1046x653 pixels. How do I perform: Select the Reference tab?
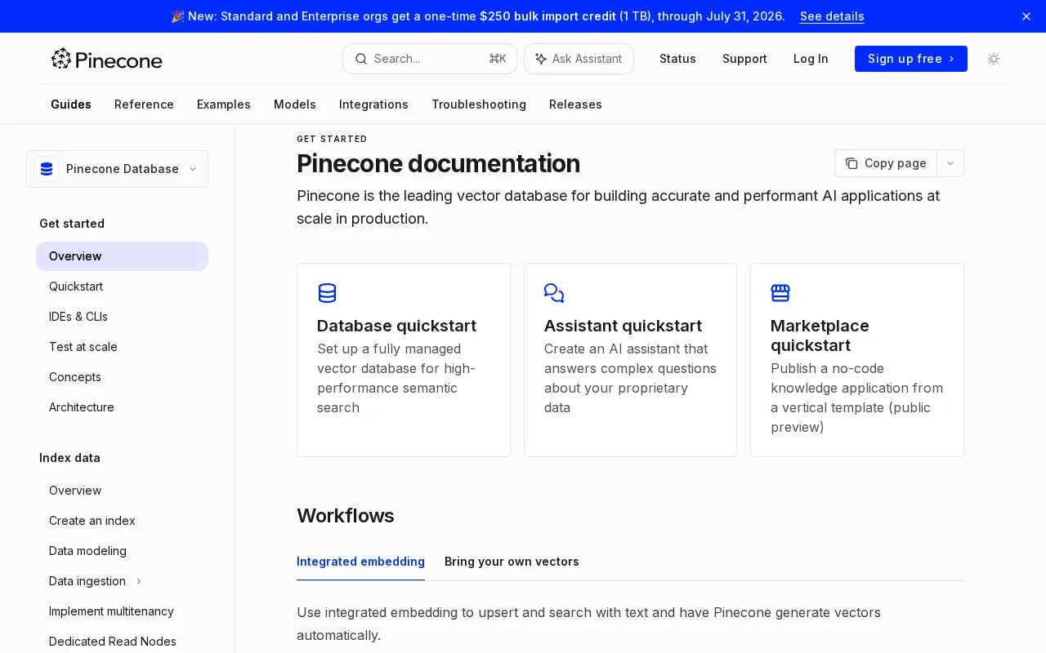point(144,104)
